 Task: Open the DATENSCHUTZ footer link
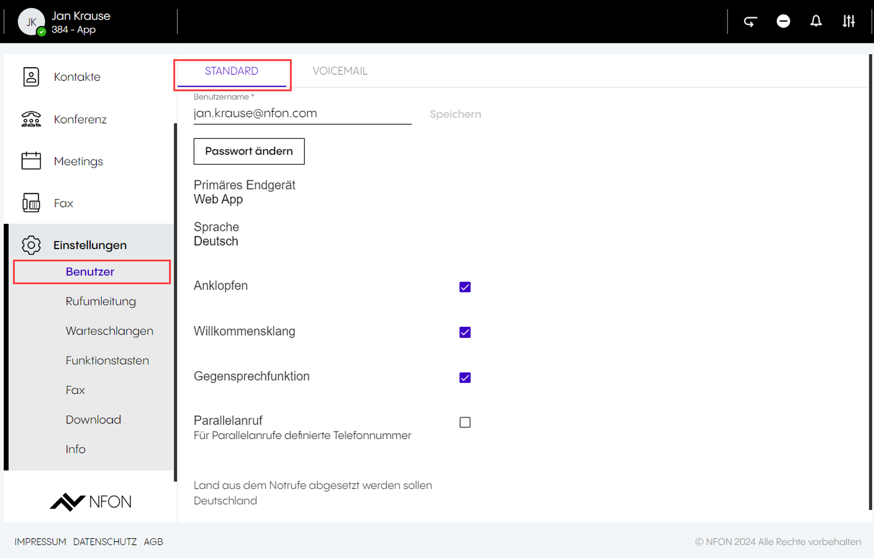(x=105, y=542)
